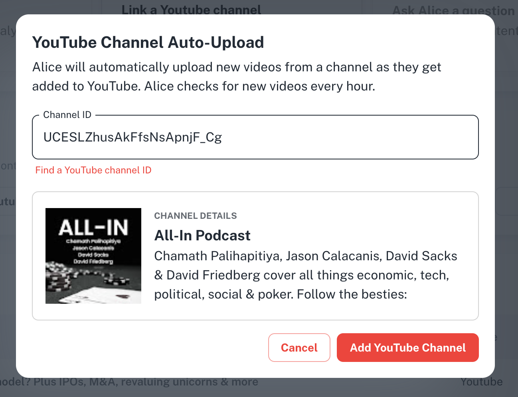Click the floating Channel ID field label

(x=67, y=115)
